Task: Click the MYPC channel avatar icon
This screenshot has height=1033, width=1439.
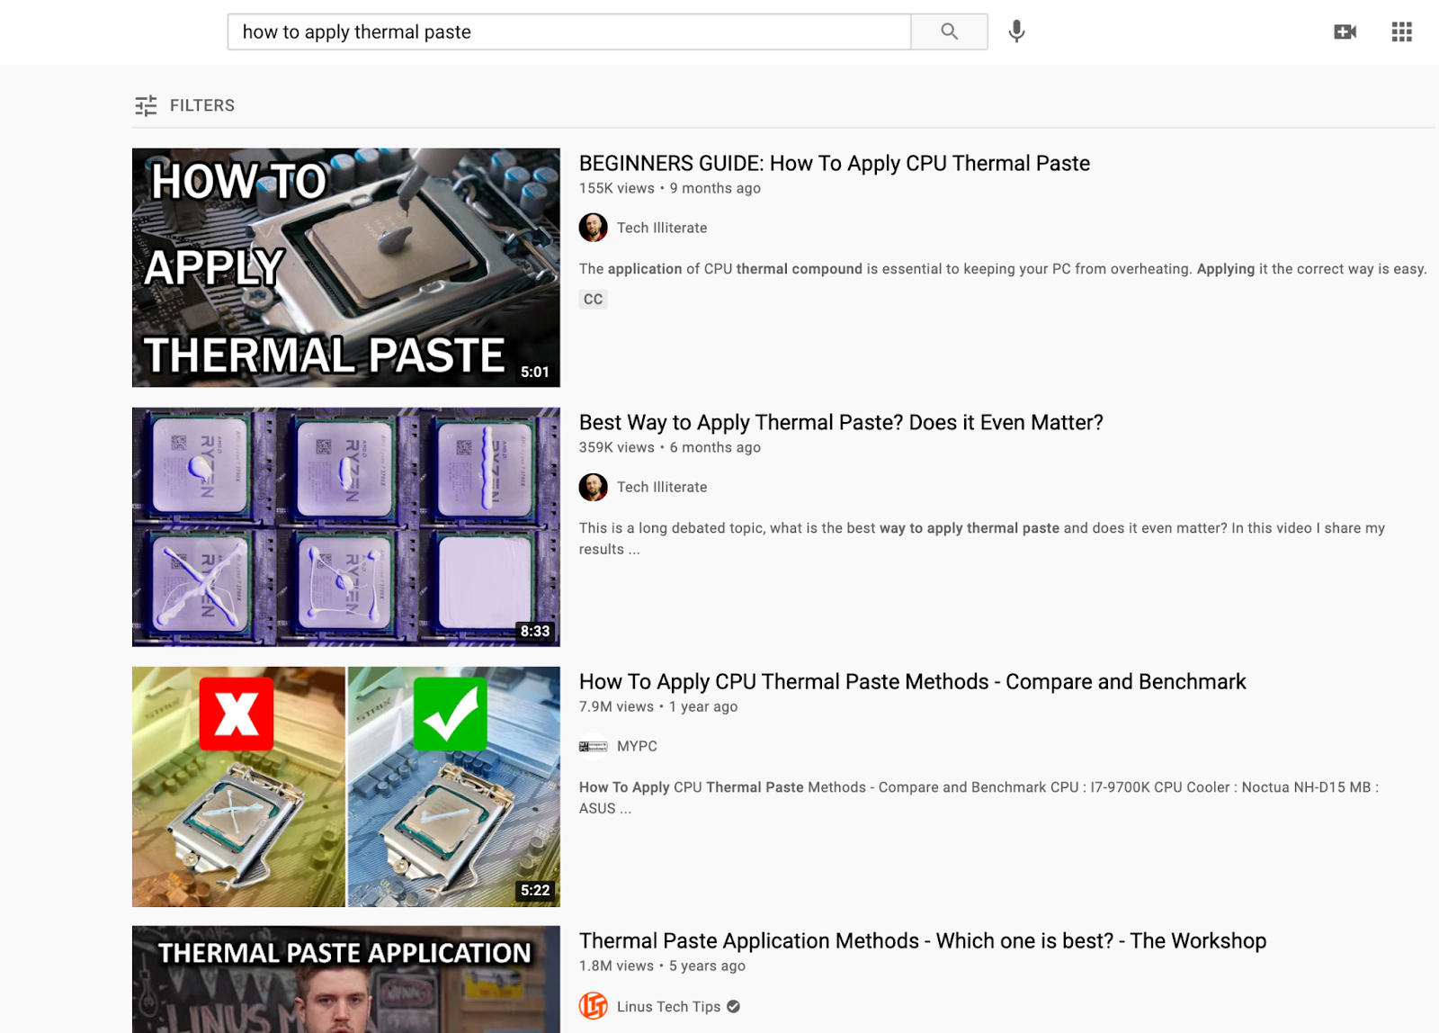Action: pyautogui.click(x=594, y=746)
